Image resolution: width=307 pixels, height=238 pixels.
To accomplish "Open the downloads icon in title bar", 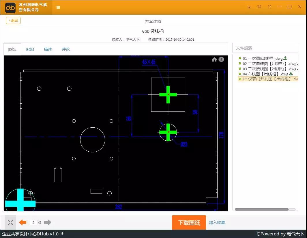I will click(249, 7).
